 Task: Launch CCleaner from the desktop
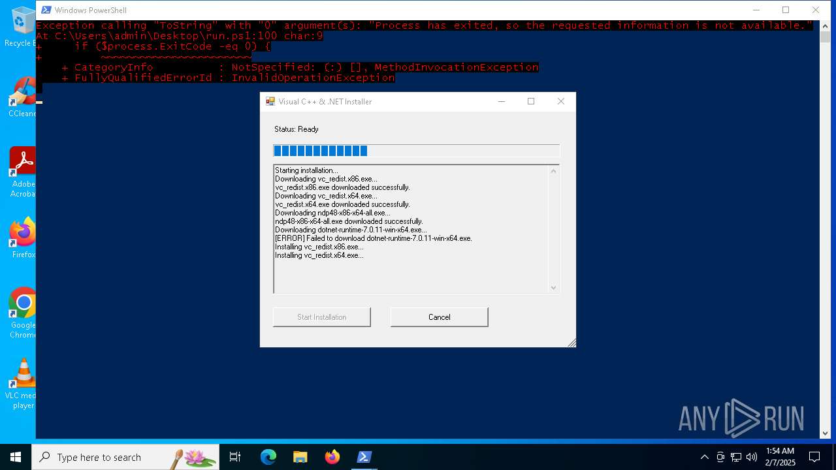click(x=22, y=97)
